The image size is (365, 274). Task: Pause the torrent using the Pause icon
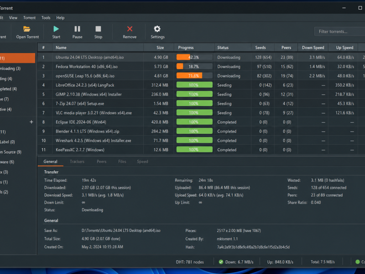click(x=77, y=29)
